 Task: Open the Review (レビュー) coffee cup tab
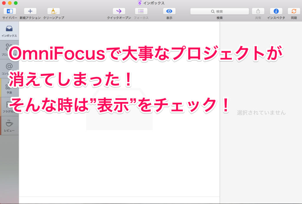pos(9,125)
